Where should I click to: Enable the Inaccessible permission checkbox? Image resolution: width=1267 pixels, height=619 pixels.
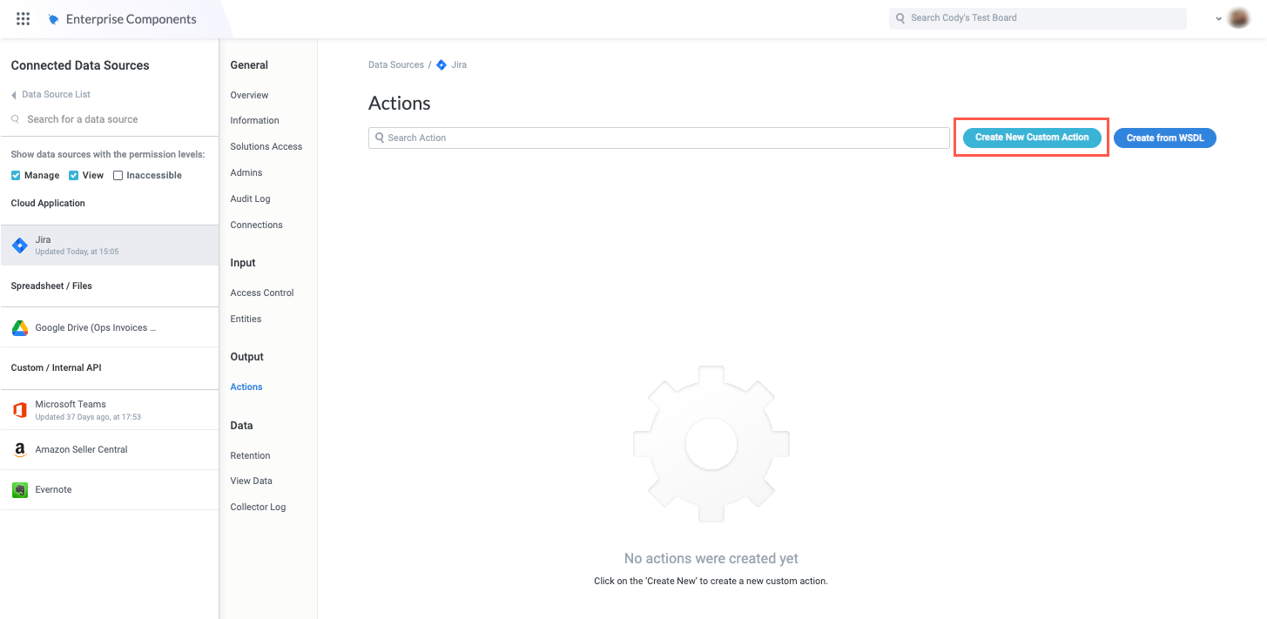click(118, 175)
